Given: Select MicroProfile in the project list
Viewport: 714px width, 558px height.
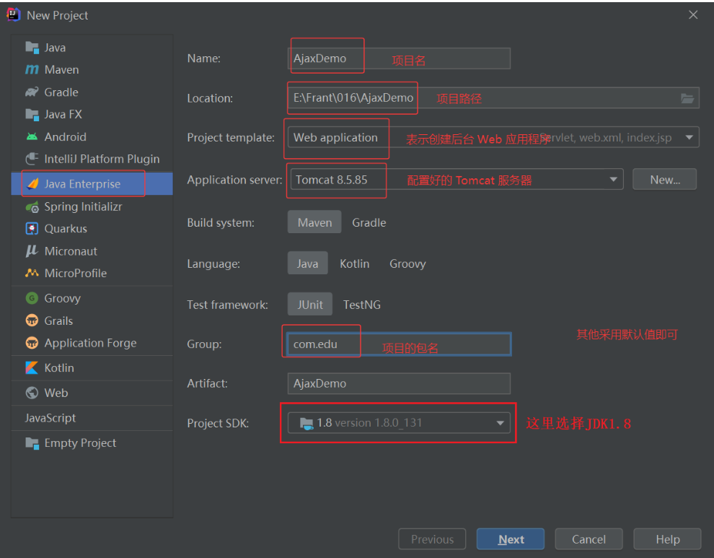Looking at the screenshot, I should (x=92, y=273).
